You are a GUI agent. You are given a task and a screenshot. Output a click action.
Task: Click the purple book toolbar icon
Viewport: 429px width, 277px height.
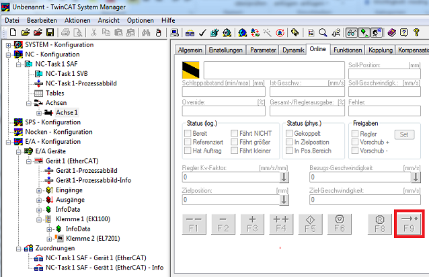[x=392, y=33]
